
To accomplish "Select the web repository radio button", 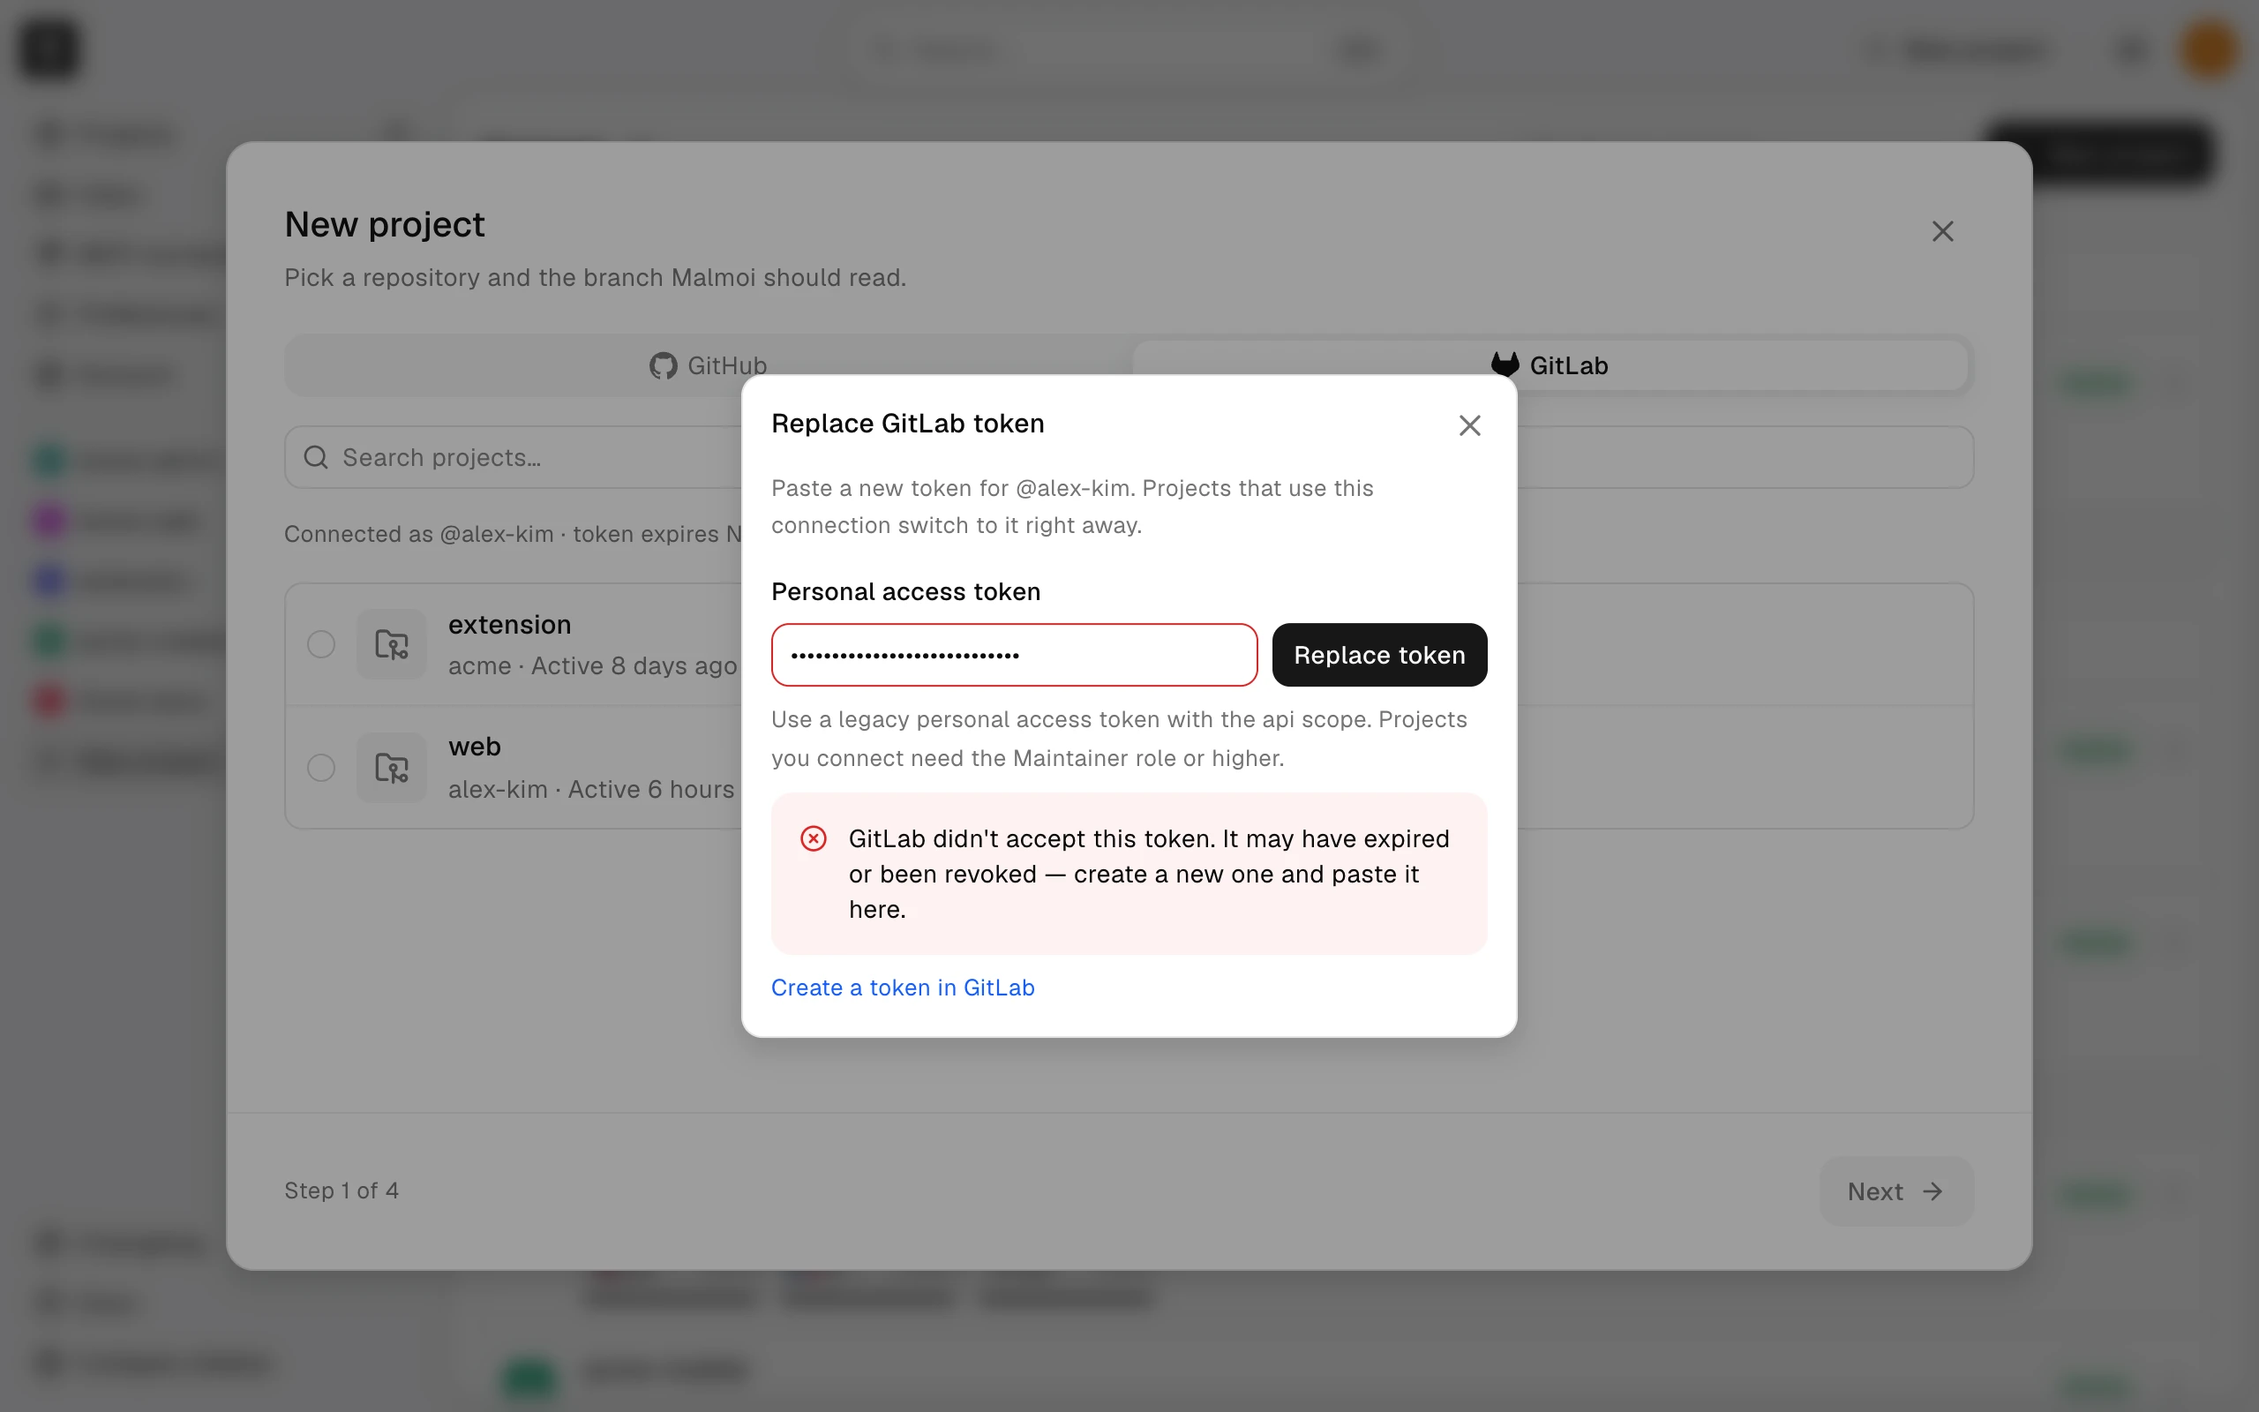I will (x=321, y=768).
